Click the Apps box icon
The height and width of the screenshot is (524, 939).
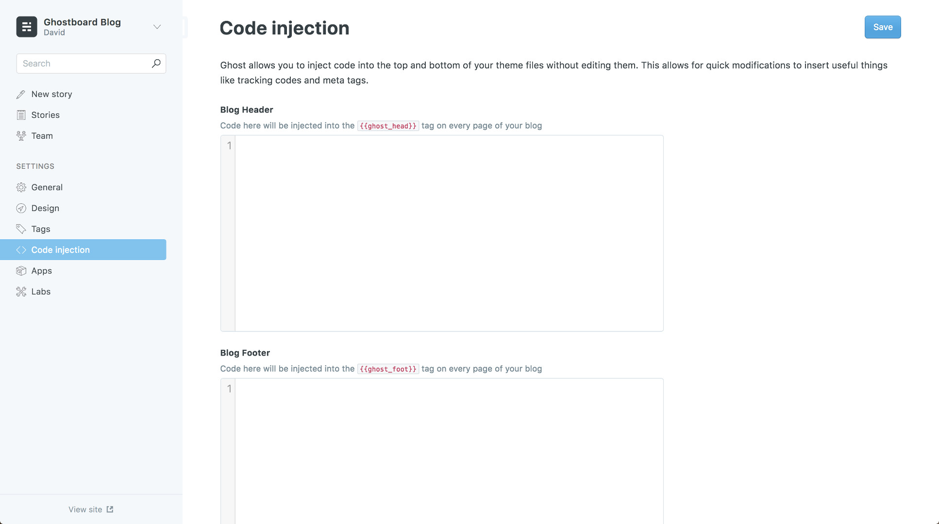21,271
